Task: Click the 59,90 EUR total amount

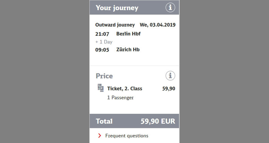Action: point(158,121)
